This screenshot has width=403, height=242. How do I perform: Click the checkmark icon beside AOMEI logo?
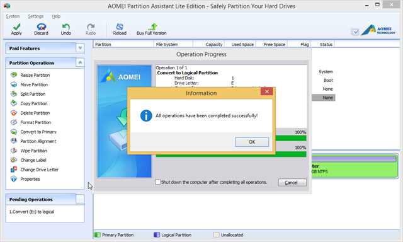tap(355, 32)
